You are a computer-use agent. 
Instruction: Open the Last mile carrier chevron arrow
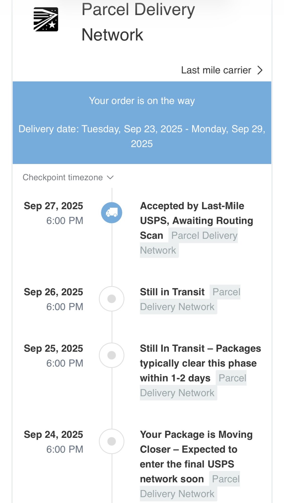[x=260, y=70]
